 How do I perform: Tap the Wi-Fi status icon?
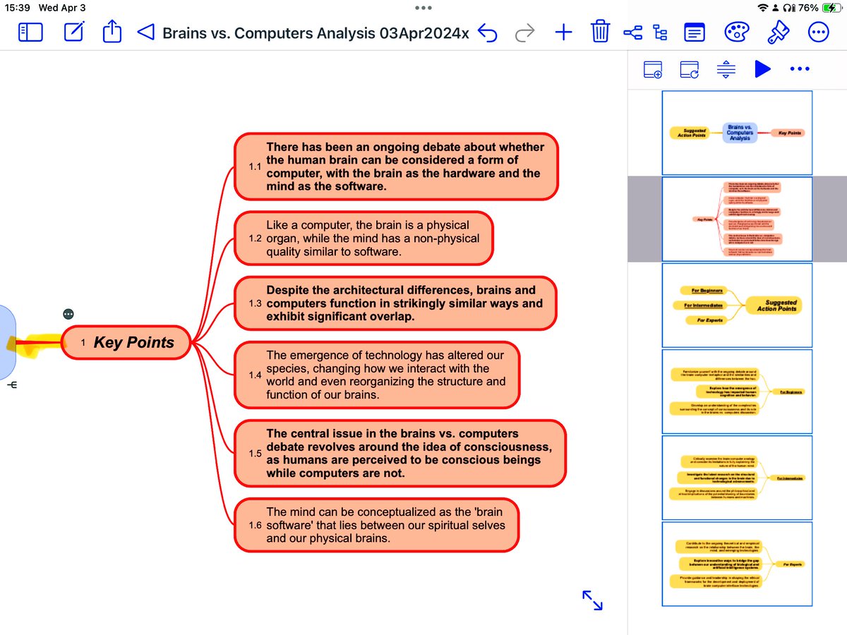click(x=762, y=7)
